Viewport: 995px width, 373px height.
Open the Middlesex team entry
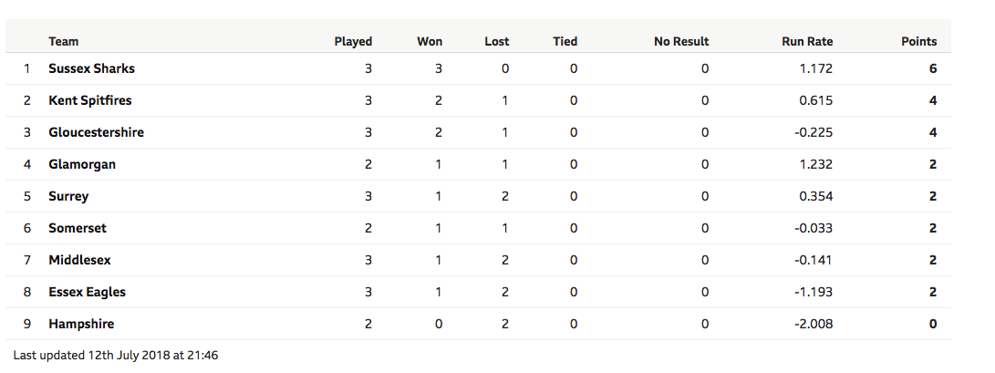(79, 260)
